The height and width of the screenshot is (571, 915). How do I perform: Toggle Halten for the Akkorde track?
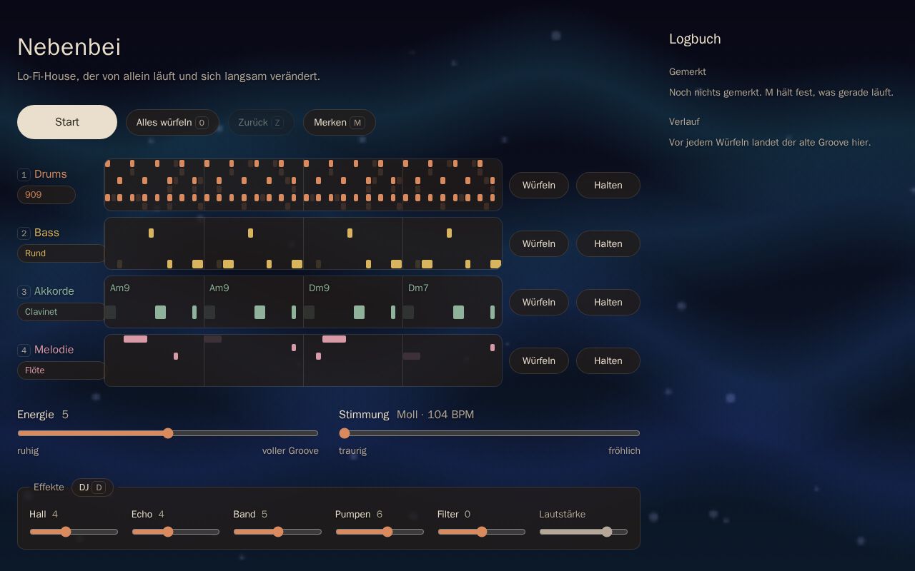[608, 302]
